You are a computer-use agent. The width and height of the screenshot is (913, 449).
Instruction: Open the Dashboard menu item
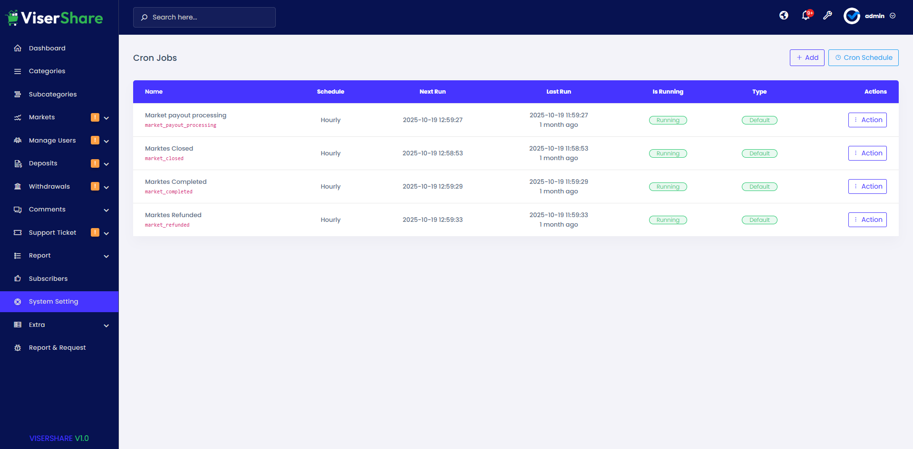(59, 48)
